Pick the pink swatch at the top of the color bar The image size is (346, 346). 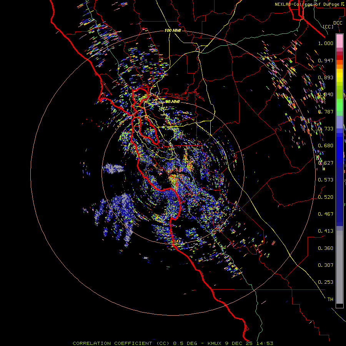click(339, 41)
